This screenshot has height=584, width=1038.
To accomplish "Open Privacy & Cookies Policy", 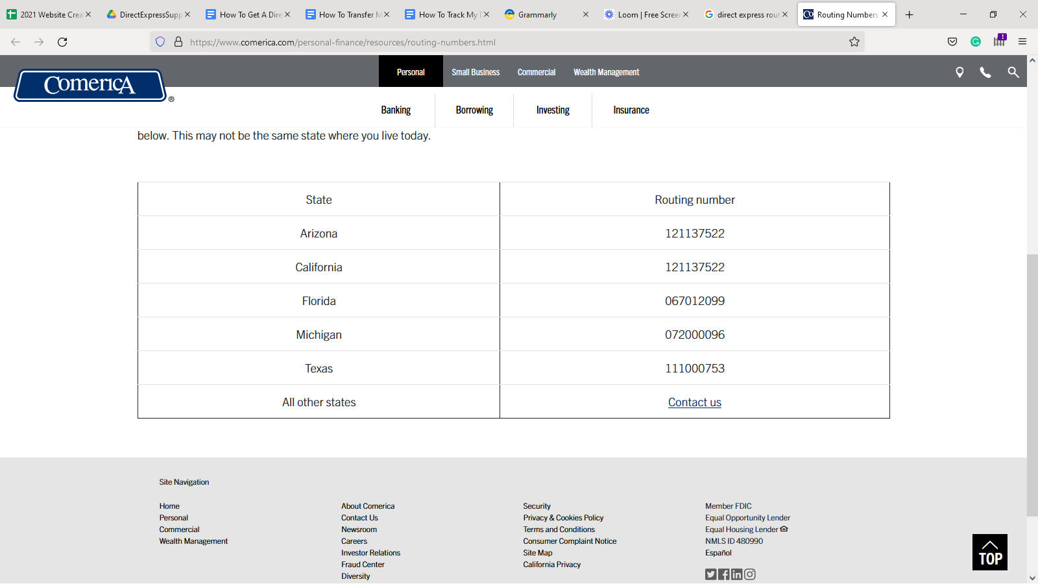I will (563, 518).
